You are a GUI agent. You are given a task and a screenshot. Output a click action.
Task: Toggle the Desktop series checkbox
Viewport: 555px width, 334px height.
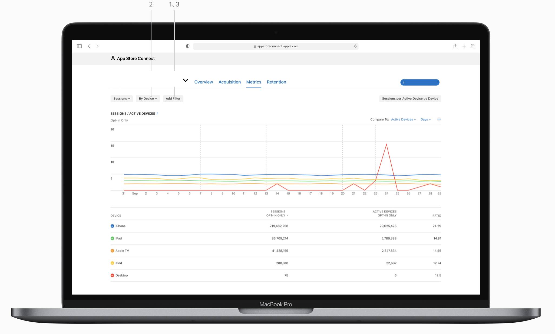(x=112, y=275)
